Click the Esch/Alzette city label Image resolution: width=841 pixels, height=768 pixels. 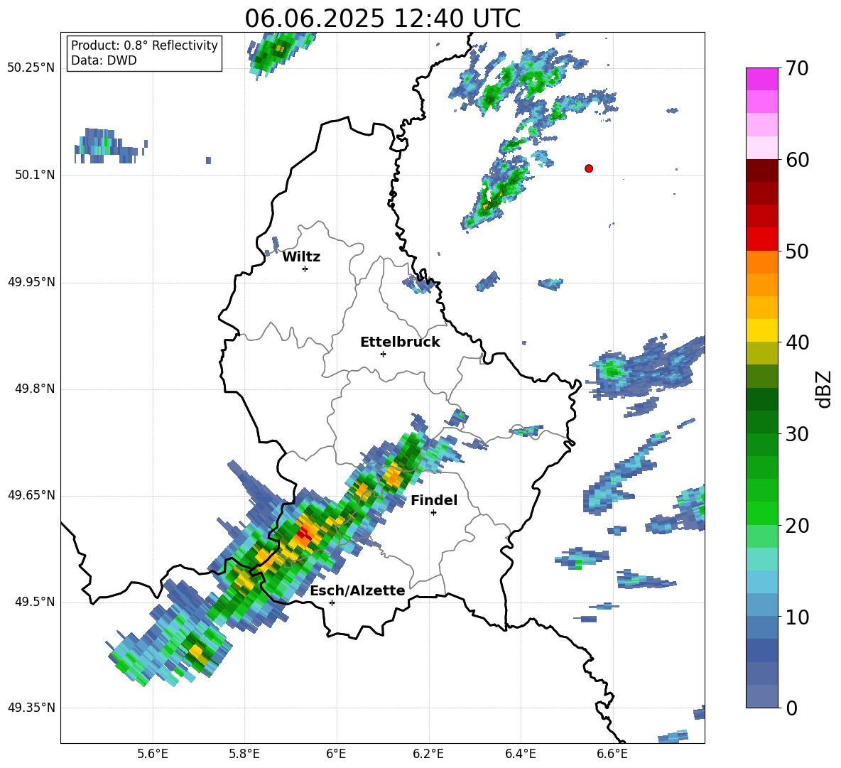tap(358, 590)
